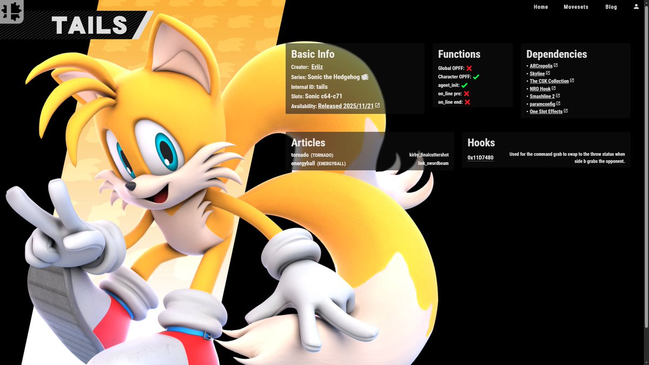This screenshot has width=649, height=365.
Task: Click the Functions heading
Action: pos(459,54)
